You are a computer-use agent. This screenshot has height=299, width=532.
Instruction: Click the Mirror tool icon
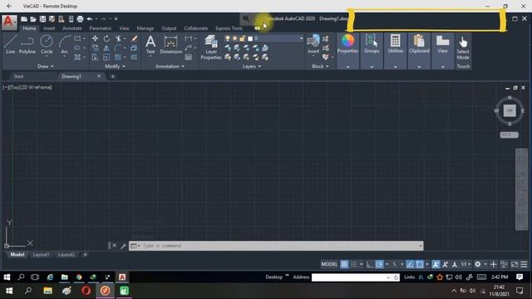106,48
